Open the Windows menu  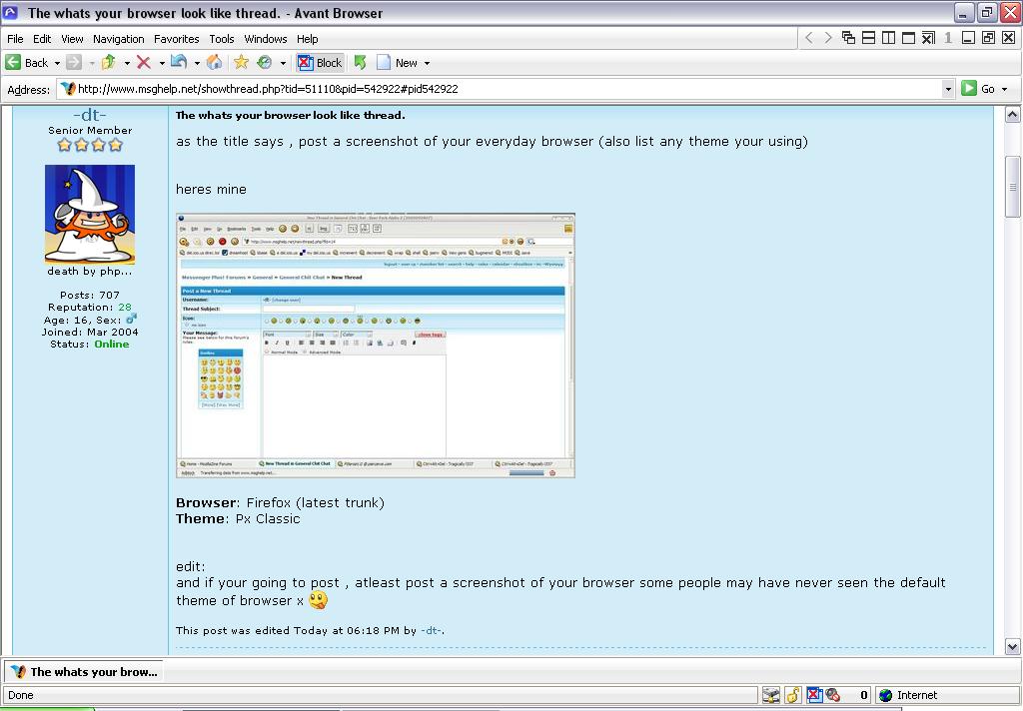tap(265, 39)
